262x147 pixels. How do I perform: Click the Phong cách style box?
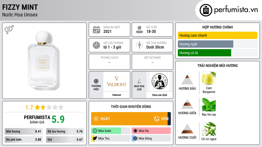tap(110, 62)
